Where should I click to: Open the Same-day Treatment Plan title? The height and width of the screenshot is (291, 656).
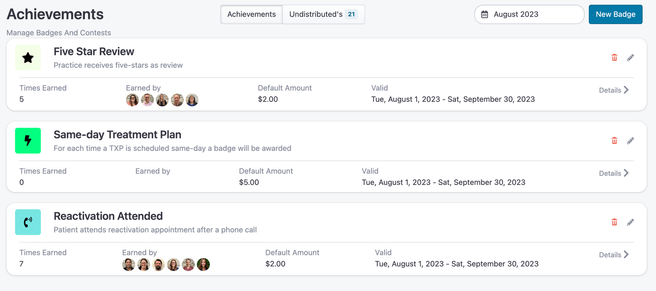point(117,135)
